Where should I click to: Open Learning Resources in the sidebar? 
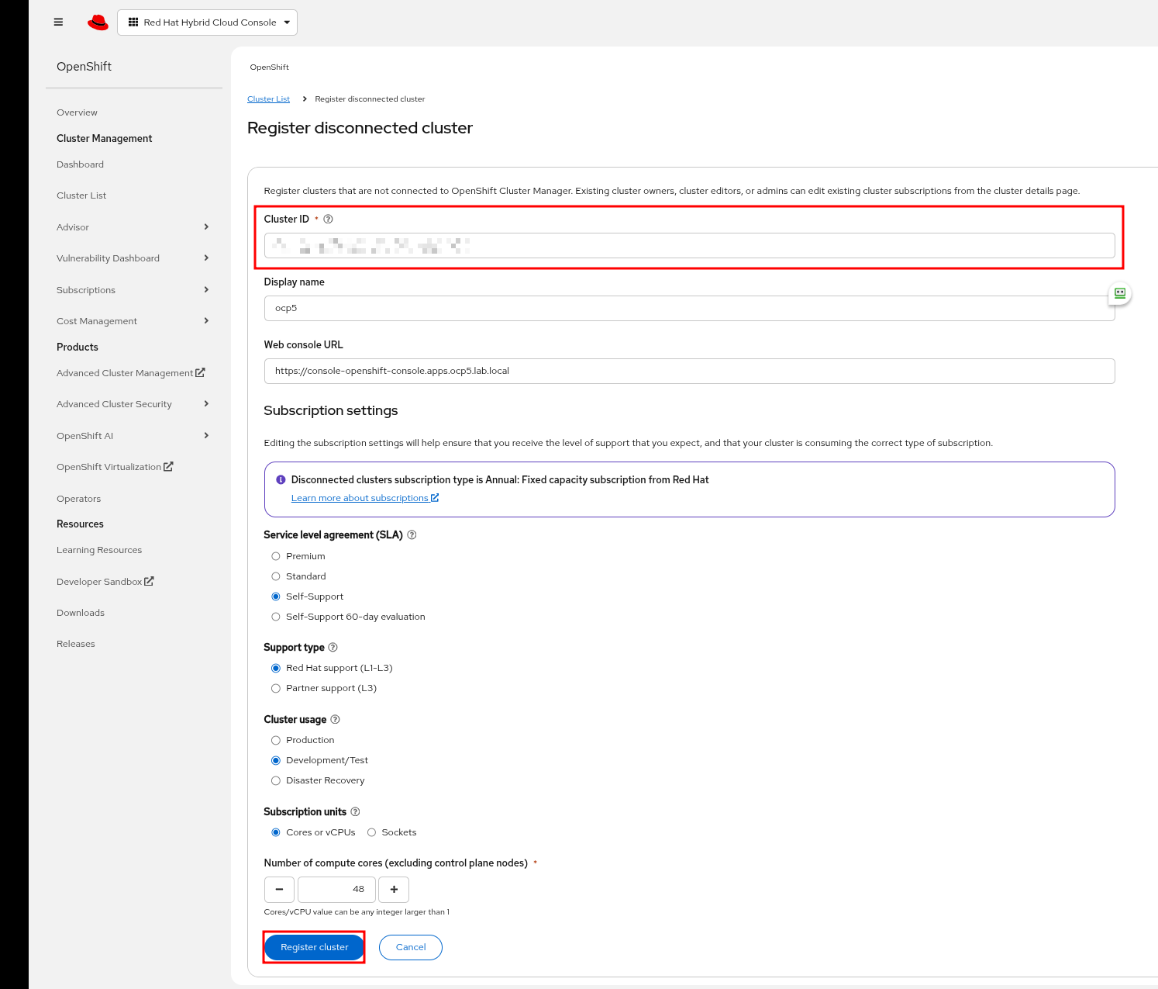99,550
